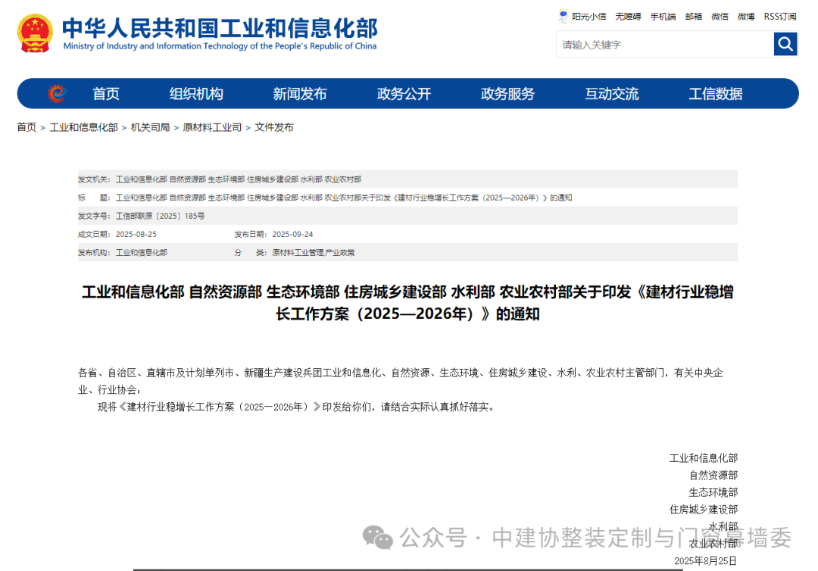This screenshot has width=818, height=571.
Task: Click the 无障碍 accessibility link
Action: [628, 17]
